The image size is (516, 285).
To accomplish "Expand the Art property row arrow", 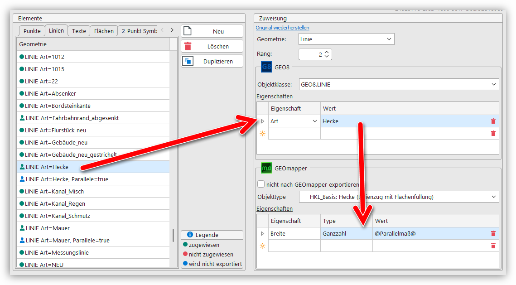I will pos(262,121).
